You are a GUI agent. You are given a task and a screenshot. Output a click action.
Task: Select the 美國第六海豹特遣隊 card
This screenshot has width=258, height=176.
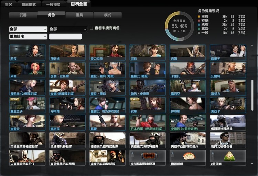coord(148,140)
